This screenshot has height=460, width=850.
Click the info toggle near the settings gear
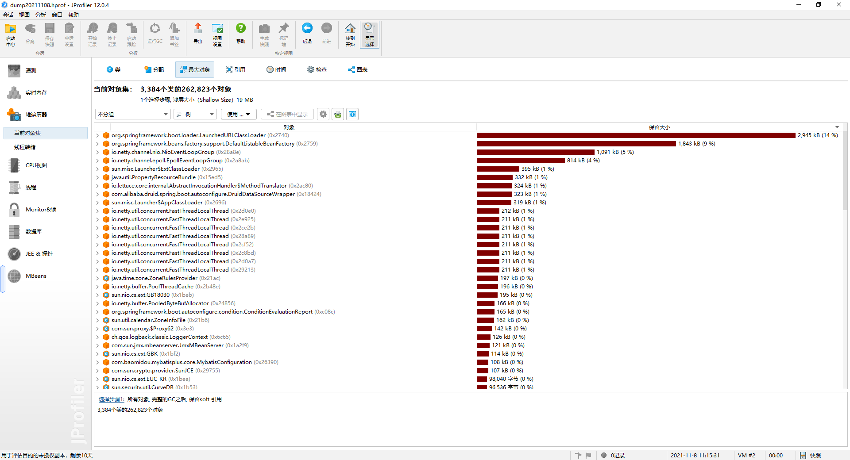click(352, 114)
